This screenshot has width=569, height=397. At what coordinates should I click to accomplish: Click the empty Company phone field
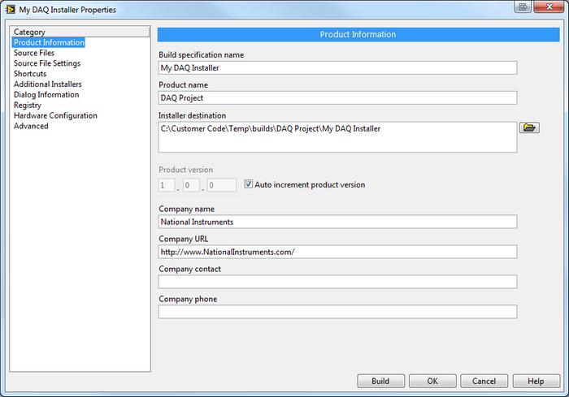pyautogui.click(x=337, y=312)
